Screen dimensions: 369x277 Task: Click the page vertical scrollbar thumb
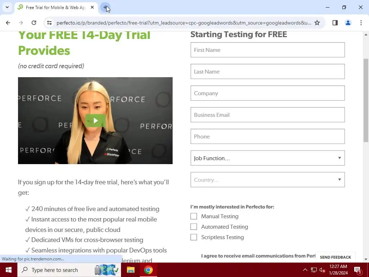(x=366, y=100)
